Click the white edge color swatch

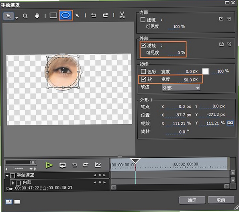[206, 71]
